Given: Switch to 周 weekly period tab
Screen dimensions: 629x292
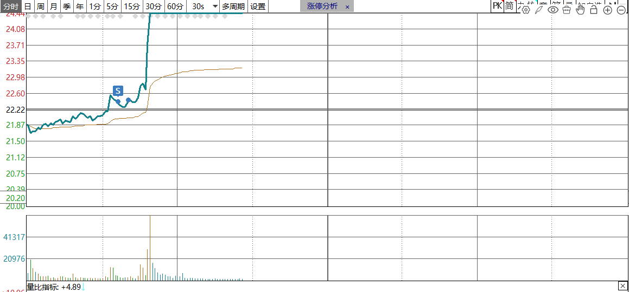Looking at the screenshot, I should point(41,7).
